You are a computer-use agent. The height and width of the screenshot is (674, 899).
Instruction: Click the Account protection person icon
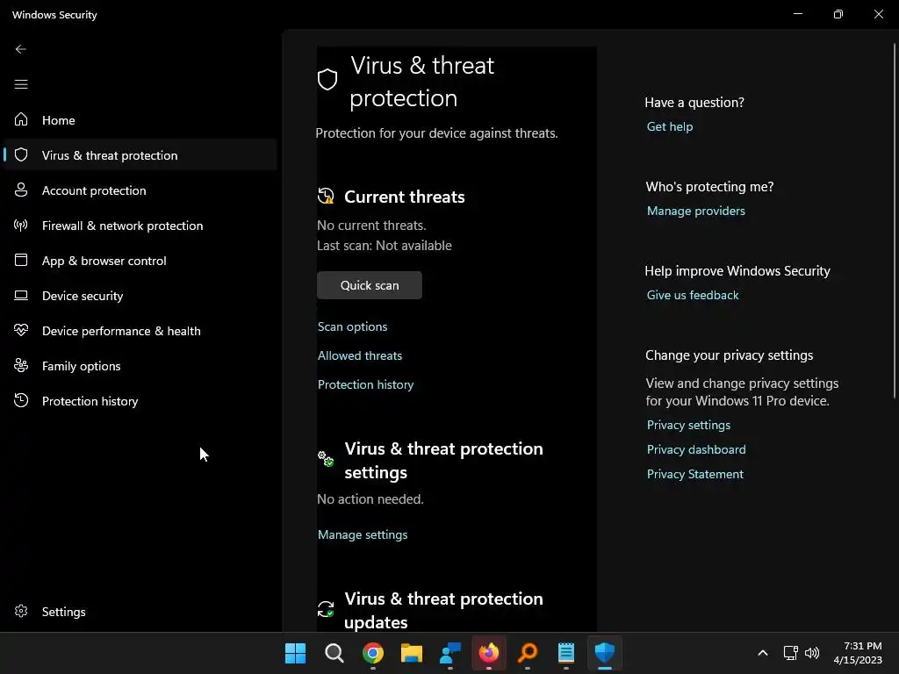(x=21, y=190)
